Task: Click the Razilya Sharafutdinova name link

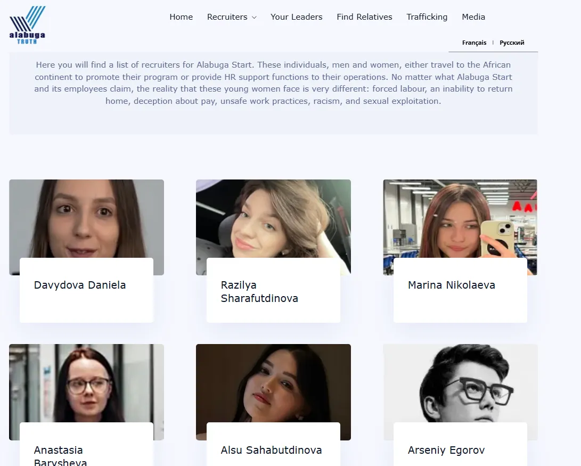Action: click(x=259, y=292)
